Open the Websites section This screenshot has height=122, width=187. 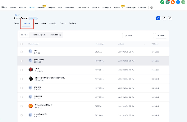click(x=23, y=7)
